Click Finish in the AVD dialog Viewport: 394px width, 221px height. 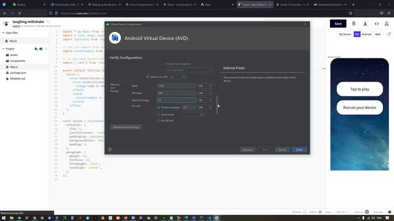[x=299, y=150]
